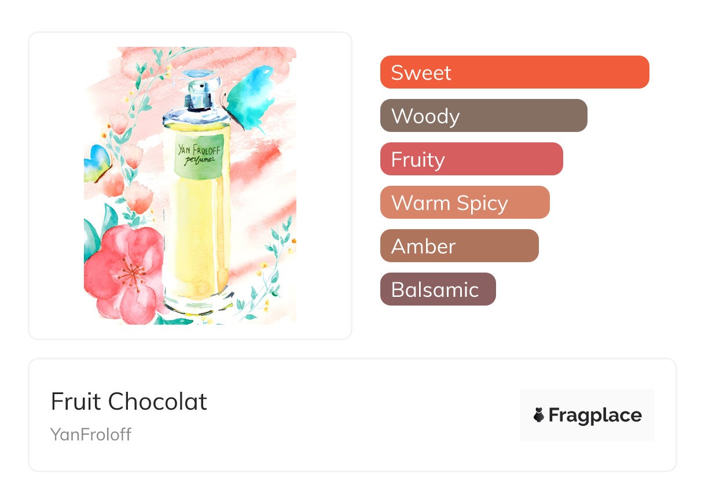705x500 pixels.
Task: Select the Amber accord bar
Action: tap(459, 246)
